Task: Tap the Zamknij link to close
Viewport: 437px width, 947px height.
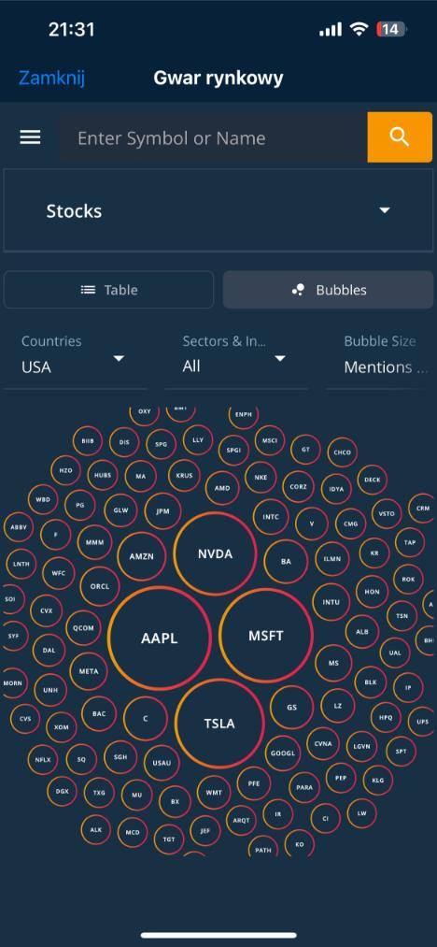Action: click(52, 78)
